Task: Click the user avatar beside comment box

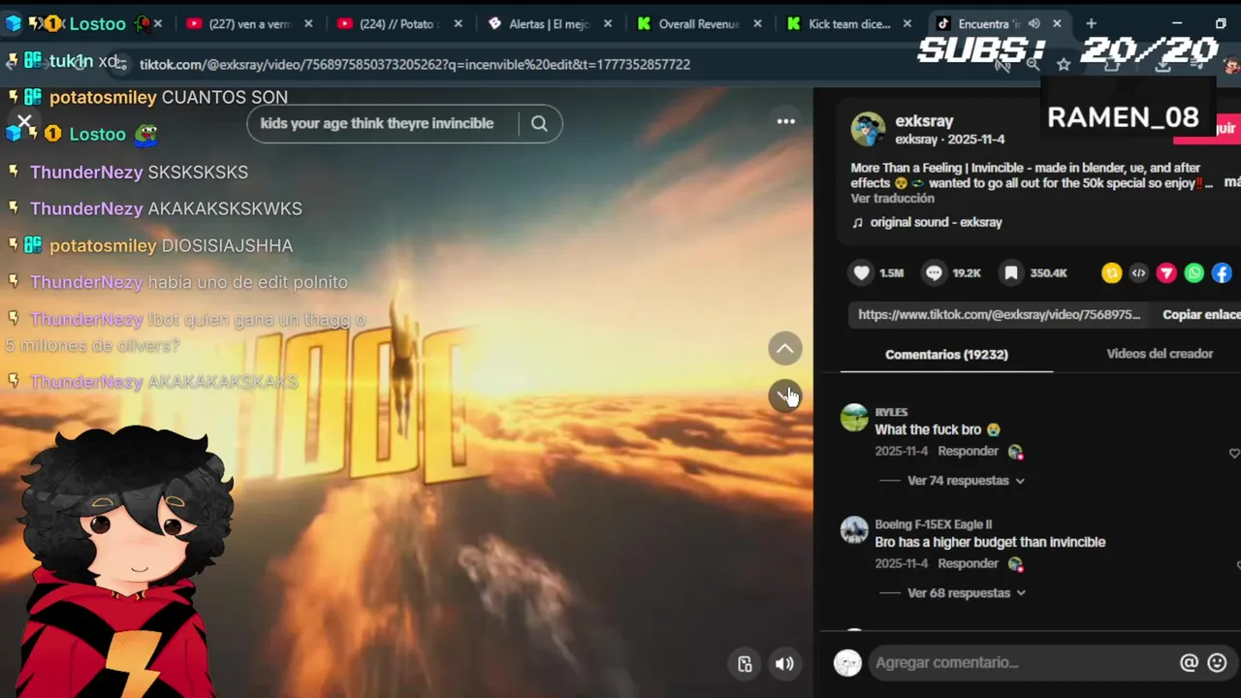Action: coord(847,663)
